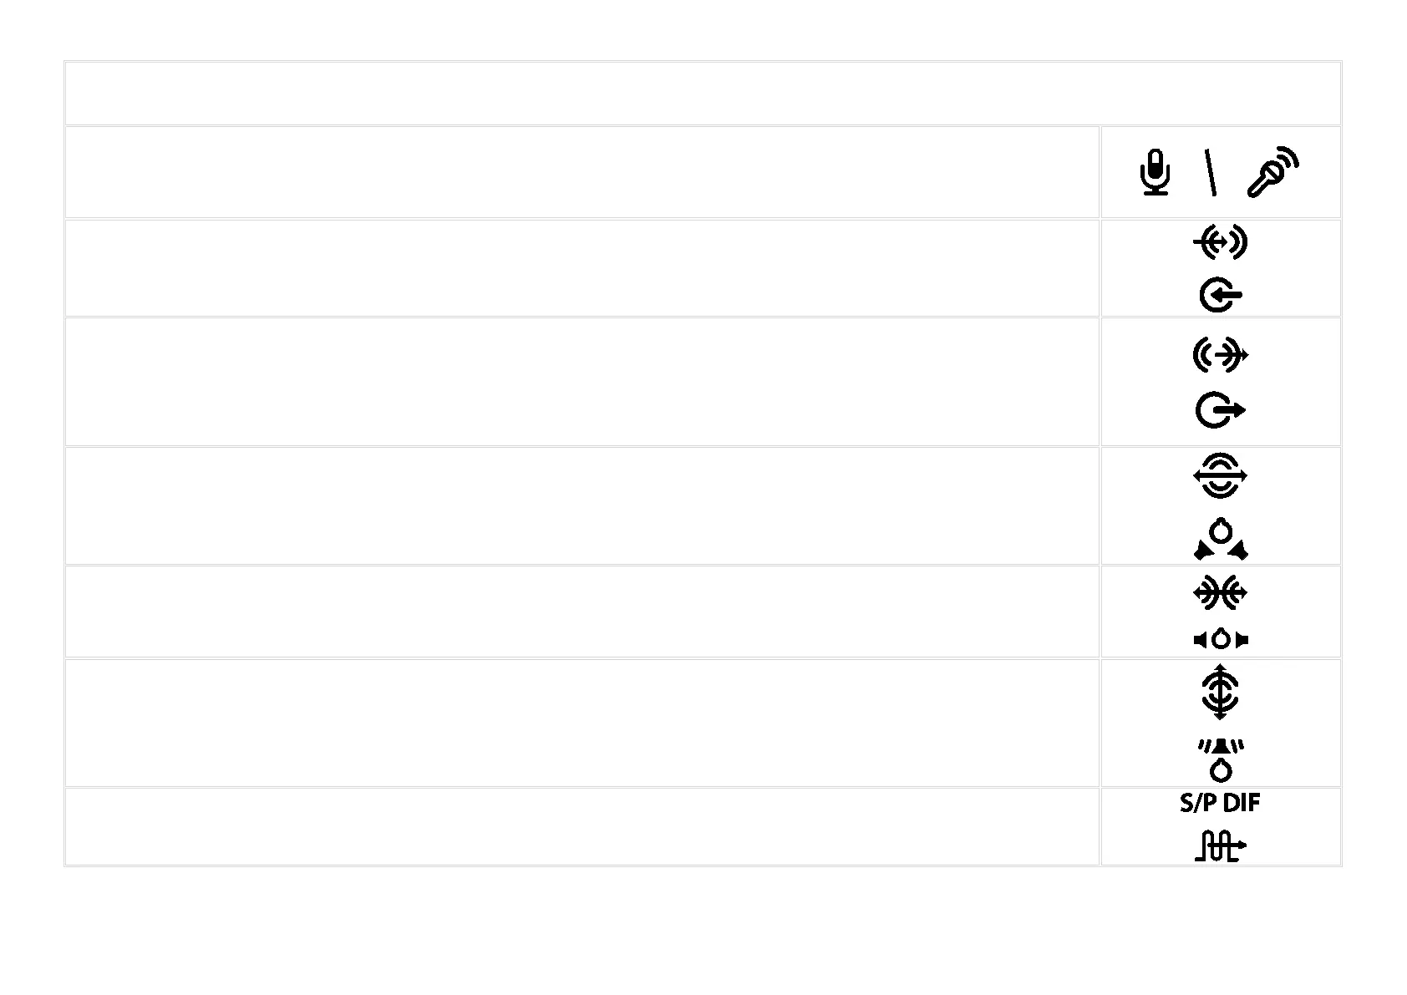The height and width of the screenshot is (995, 1407).
Task: Click the empty cell left of line-in icons
Action: (582, 268)
